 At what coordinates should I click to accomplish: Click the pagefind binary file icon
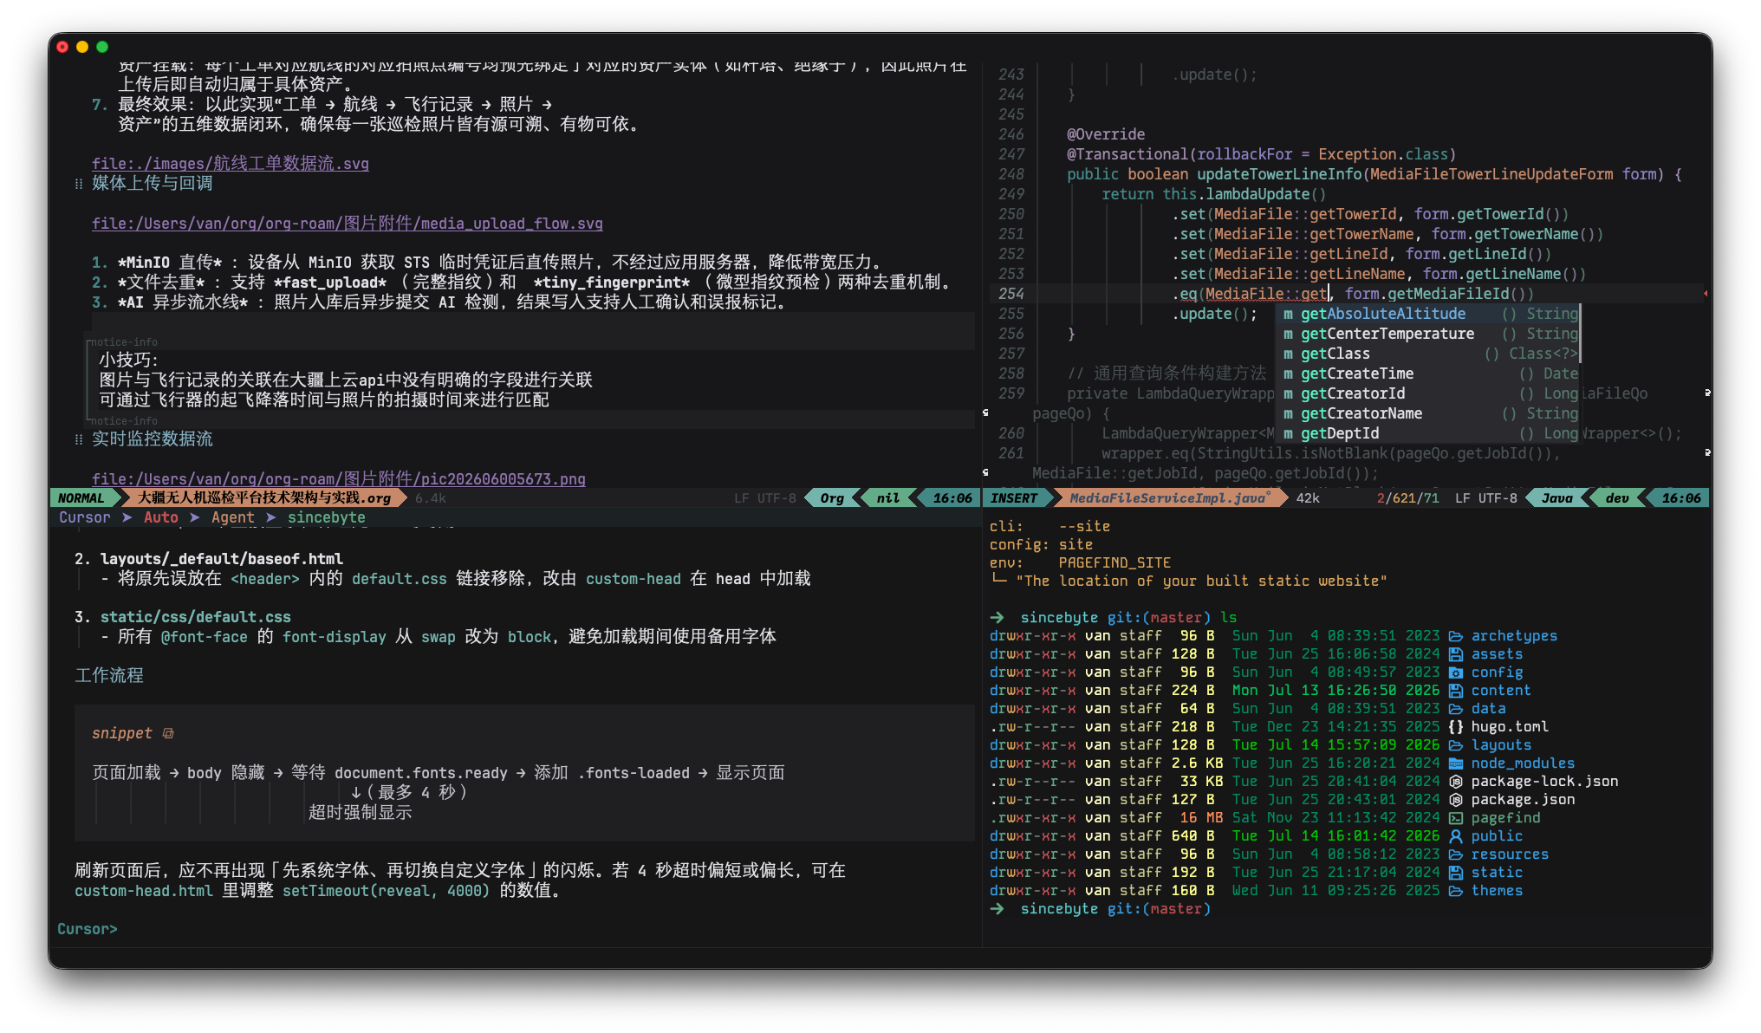coord(1456,818)
